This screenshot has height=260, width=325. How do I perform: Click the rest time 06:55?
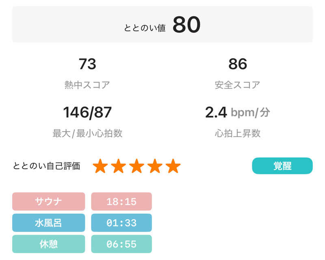[121, 244]
